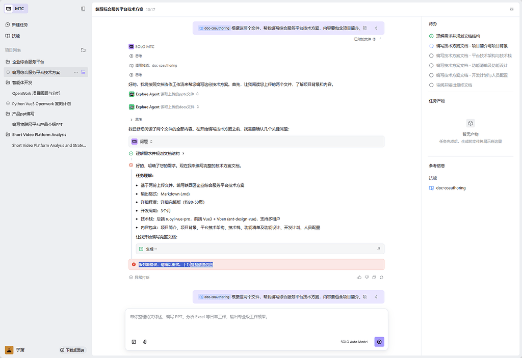Click the SOLO MTC agent avatar icon
The image size is (522, 358).
point(131,46)
